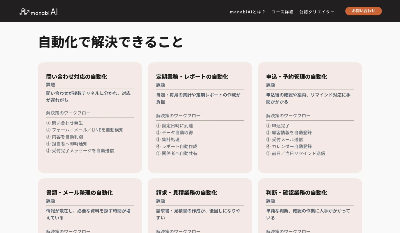Viewport: 400px width, 233px height.
Task: Select the 申込・予約管理の自動化 card title
Action: coord(296,77)
